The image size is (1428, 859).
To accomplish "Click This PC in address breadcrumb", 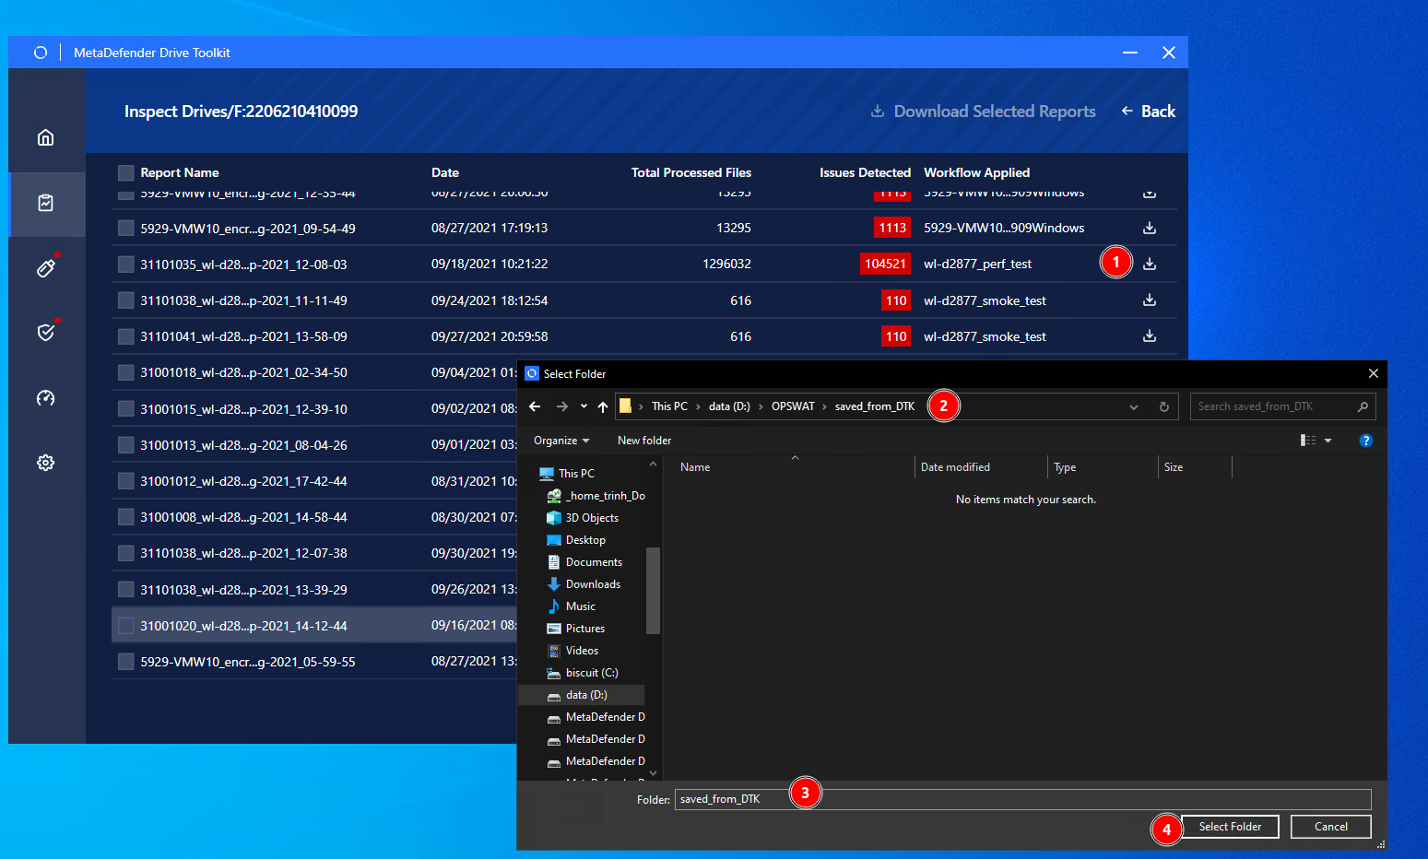I will [669, 406].
